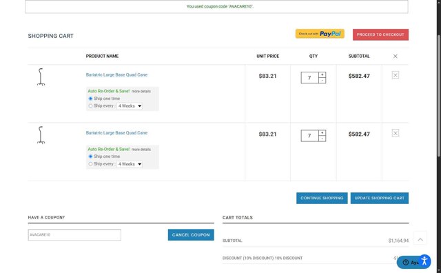Click Continue Shopping button
Image resolution: width=441 pixels, height=273 pixels.
[322, 198]
